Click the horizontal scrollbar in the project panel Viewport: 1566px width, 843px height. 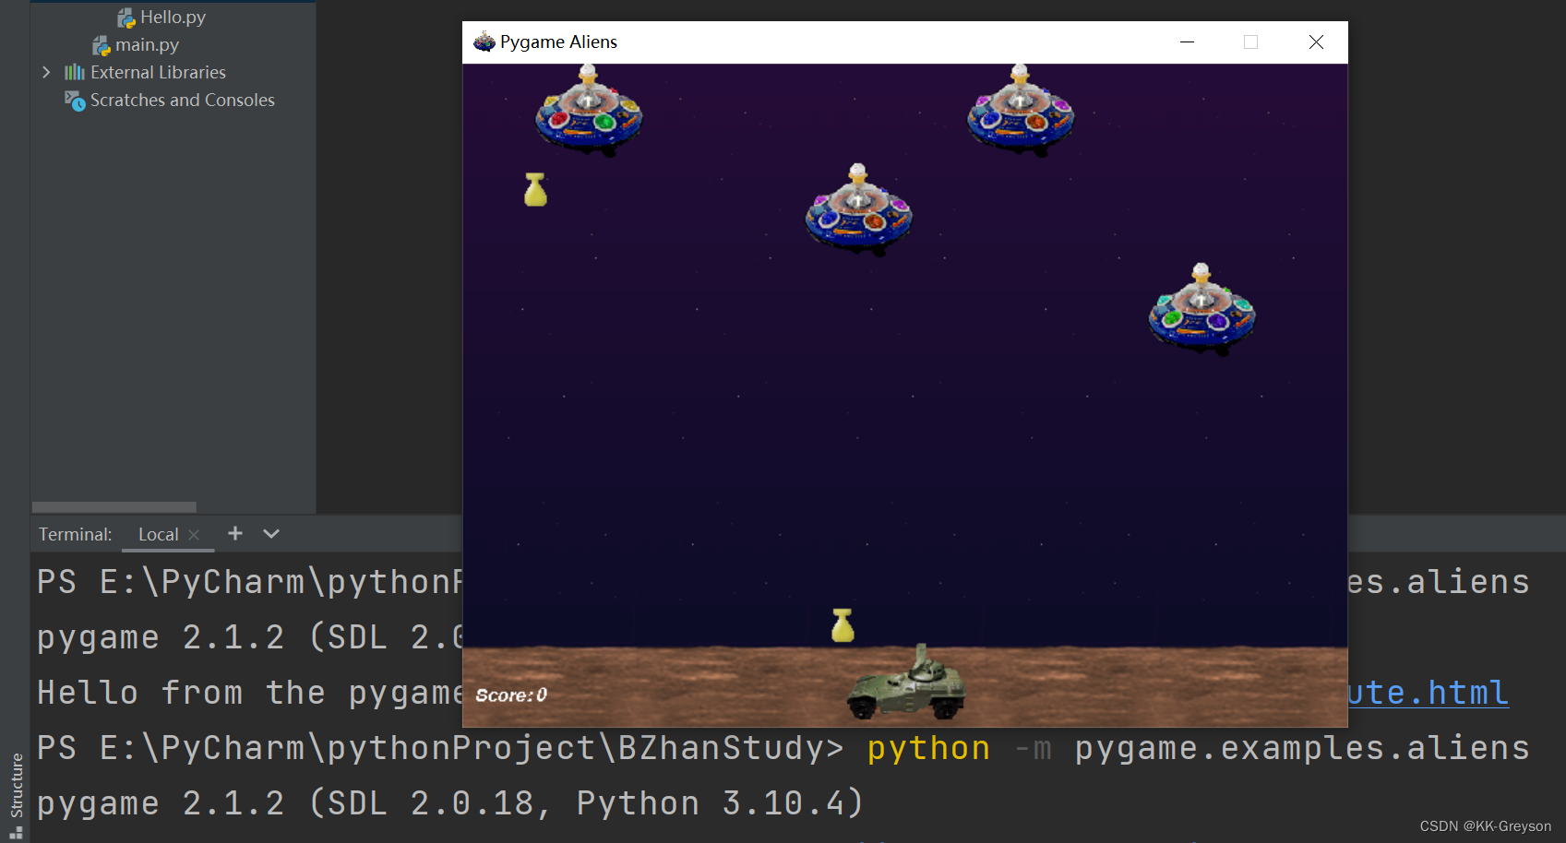(x=114, y=506)
